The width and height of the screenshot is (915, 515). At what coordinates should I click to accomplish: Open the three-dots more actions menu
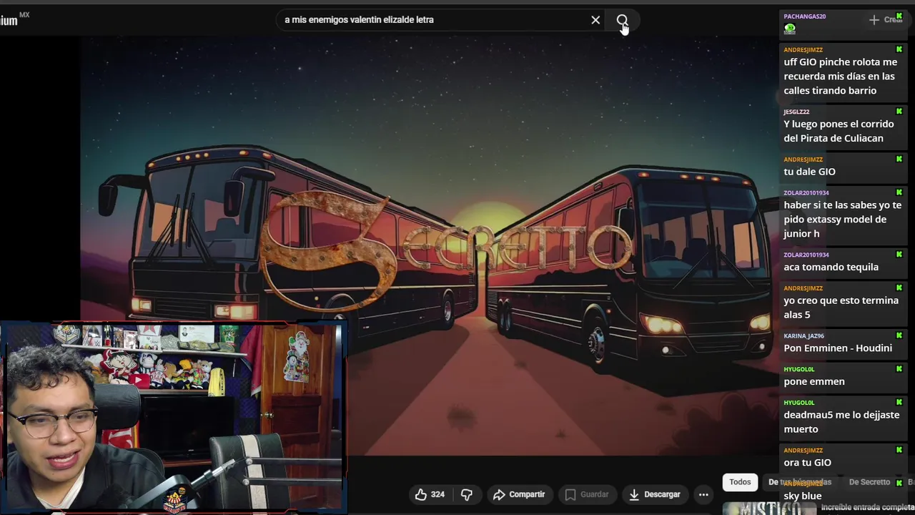703,494
